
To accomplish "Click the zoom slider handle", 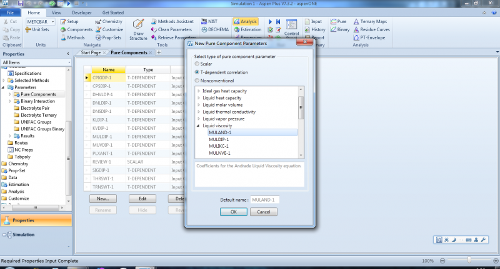I will 469,260.
